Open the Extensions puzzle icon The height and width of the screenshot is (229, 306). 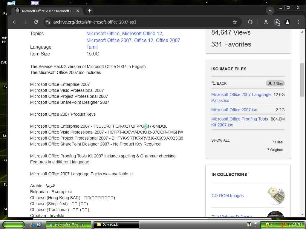[x=250, y=22]
